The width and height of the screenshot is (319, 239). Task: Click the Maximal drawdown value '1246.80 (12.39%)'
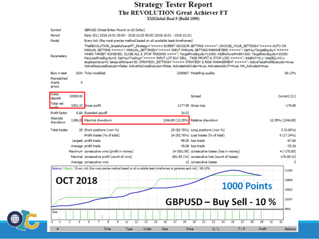pos(176,120)
